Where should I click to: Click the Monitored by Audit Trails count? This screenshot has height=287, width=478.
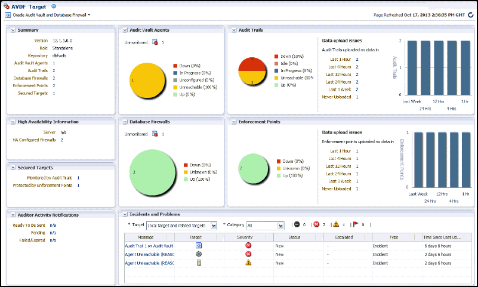coord(78,178)
